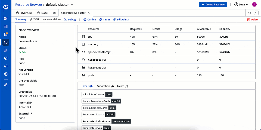
Task: Expand the chevron dropdown beside refresh
Action: tap(256, 13)
